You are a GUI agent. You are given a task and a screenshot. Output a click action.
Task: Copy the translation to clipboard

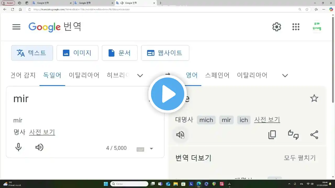coord(272,135)
